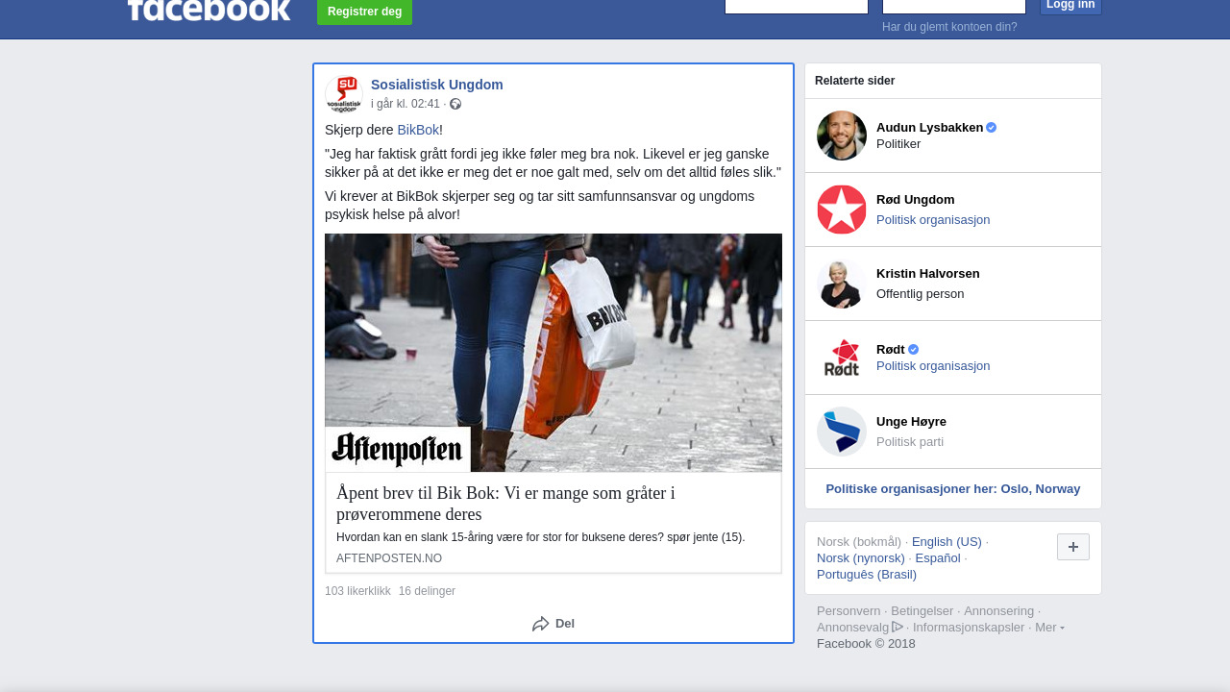
Task: Open 'Politiske organisasjoner her: Oslo, Norway' link
Action: [x=953, y=489]
